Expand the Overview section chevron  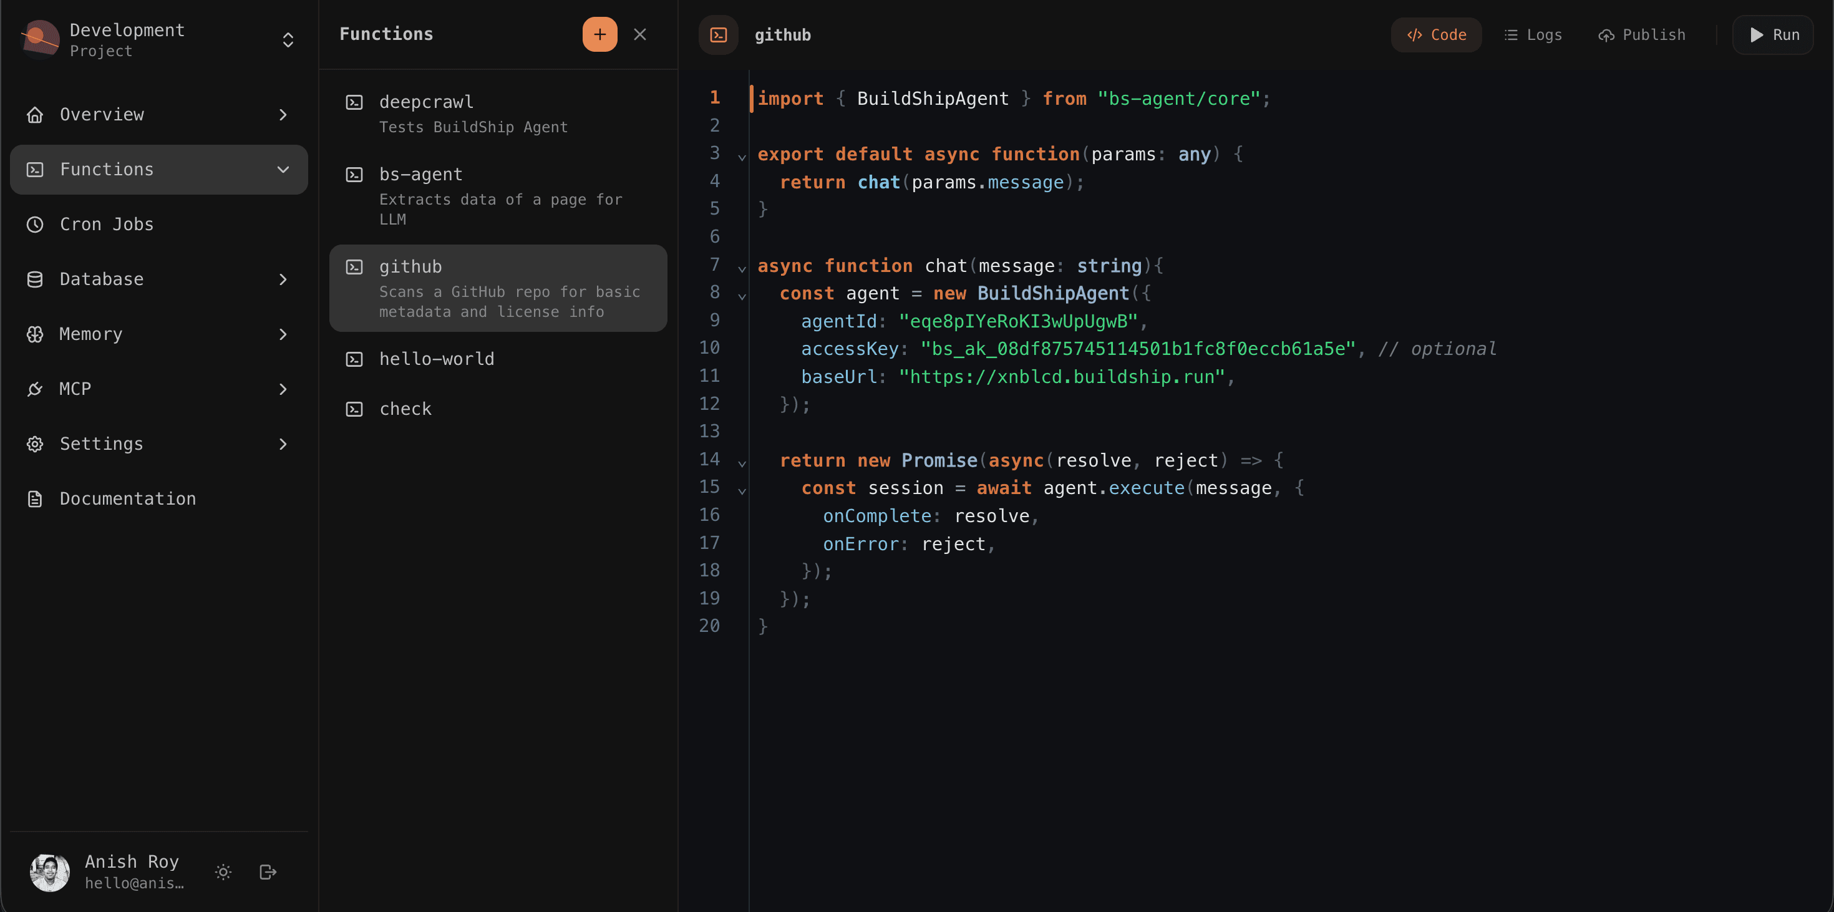coord(283,114)
